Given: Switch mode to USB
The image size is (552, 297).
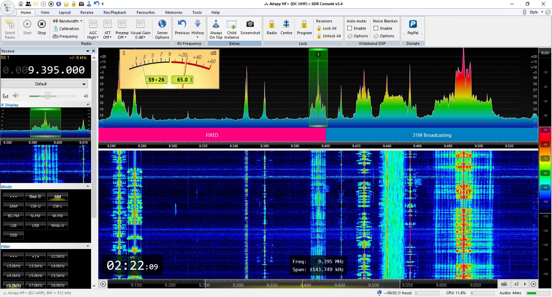Looking at the screenshot, I should (x=36, y=226).
